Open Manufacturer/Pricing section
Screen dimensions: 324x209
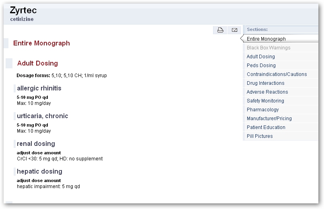coord(269,119)
